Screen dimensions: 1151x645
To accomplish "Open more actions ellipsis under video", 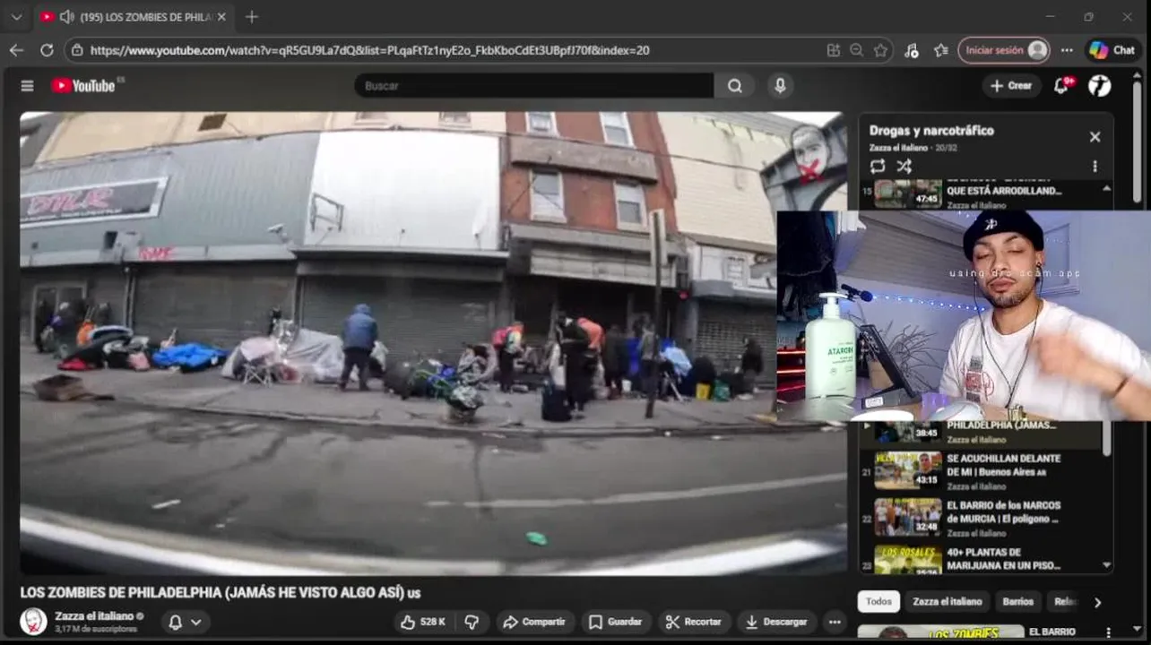I will (835, 622).
